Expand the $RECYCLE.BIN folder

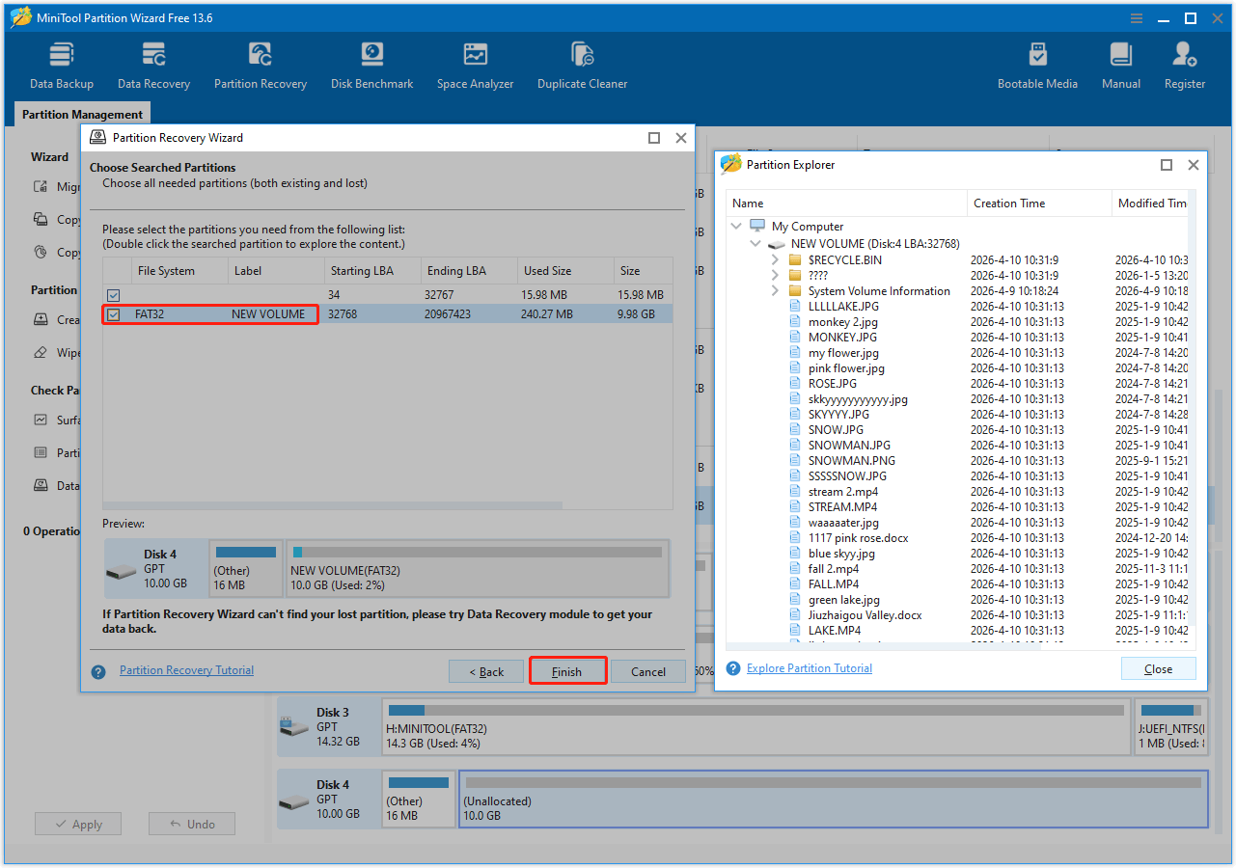pos(774,259)
